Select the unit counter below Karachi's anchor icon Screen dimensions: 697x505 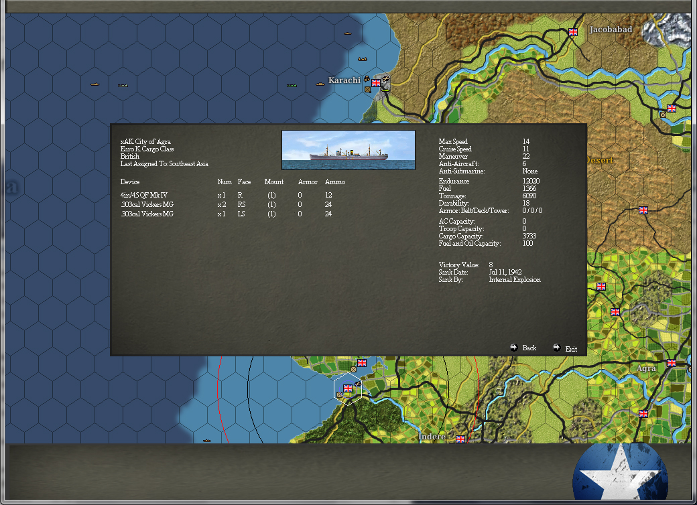[368, 89]
